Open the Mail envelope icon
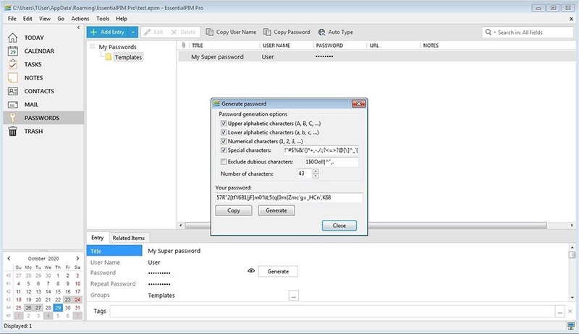The height and width of the screenshot is (334, 579). [x=12, y=105]
